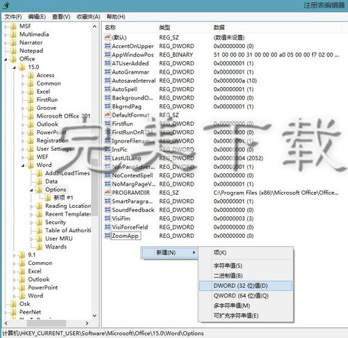Expand the 9.1 tree node
The image size is (348, 338).
point(14,255)
